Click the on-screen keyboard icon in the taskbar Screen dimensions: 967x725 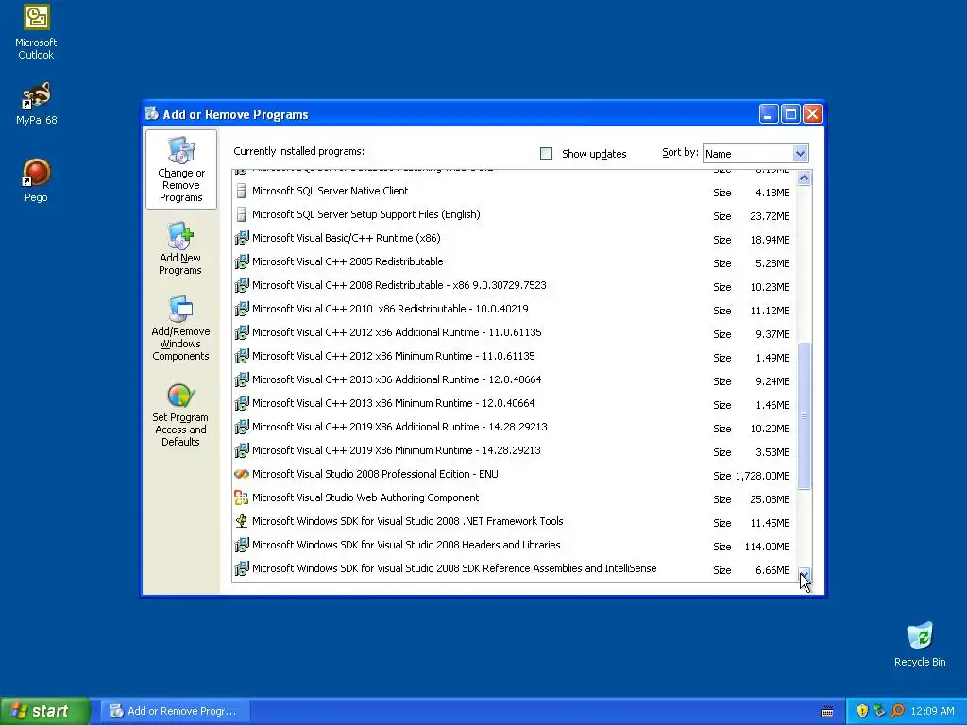(827, 712)
